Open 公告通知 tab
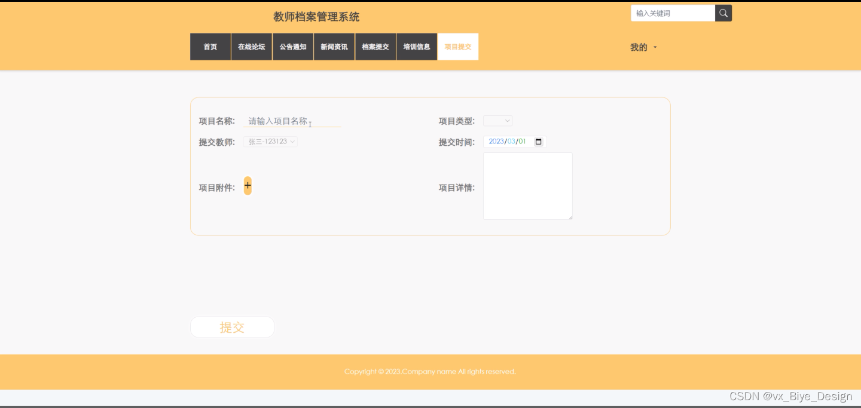Screen dimensions: 861x408 click(293, 47)
